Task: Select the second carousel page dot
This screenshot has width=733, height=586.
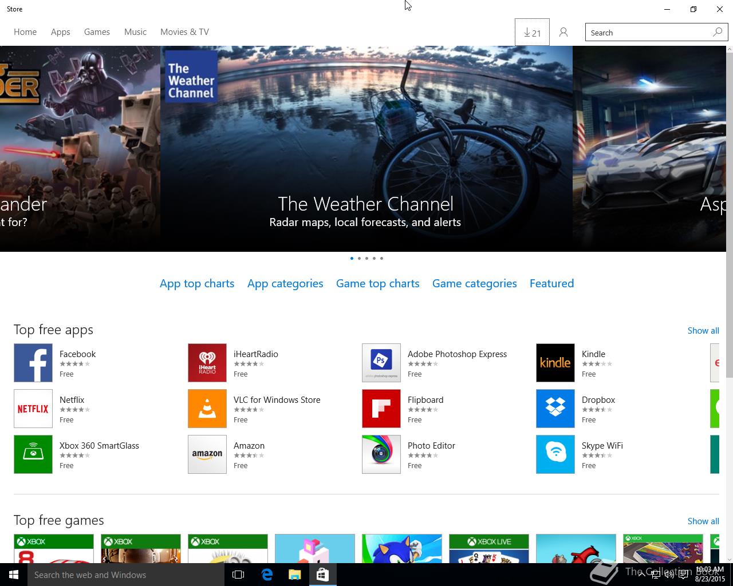Action: click(359, 258)
